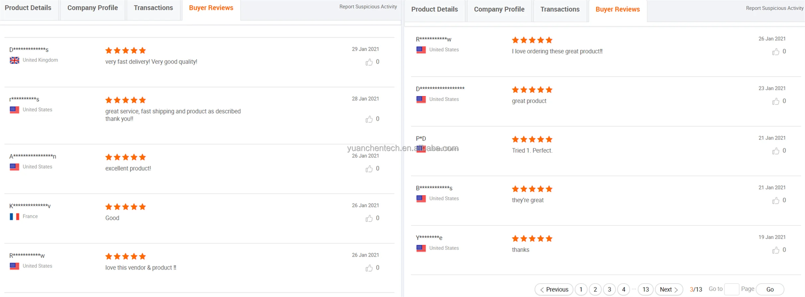Open Product Details tab in left panel
The width and height of the screenshot is (805, 297).
(x=28, y=8)
